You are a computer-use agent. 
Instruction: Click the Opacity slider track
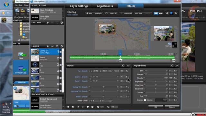point(155,78)
